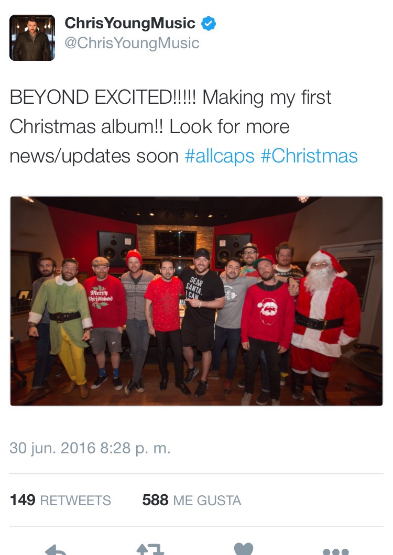Open the ChrisYoungMusic profile avatar
393x555 pixels.
click(x=32, y=38)
